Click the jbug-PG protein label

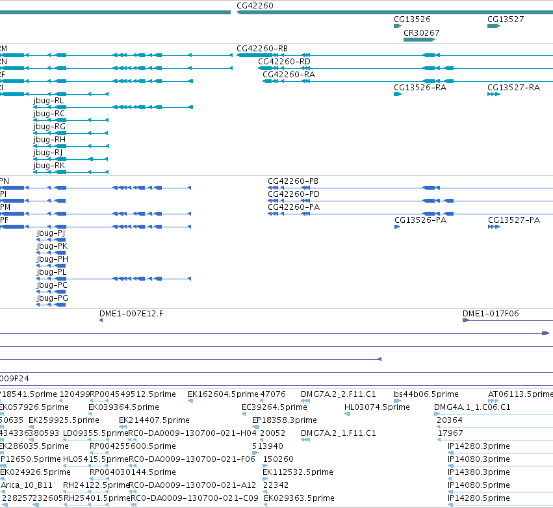[52, 298]
